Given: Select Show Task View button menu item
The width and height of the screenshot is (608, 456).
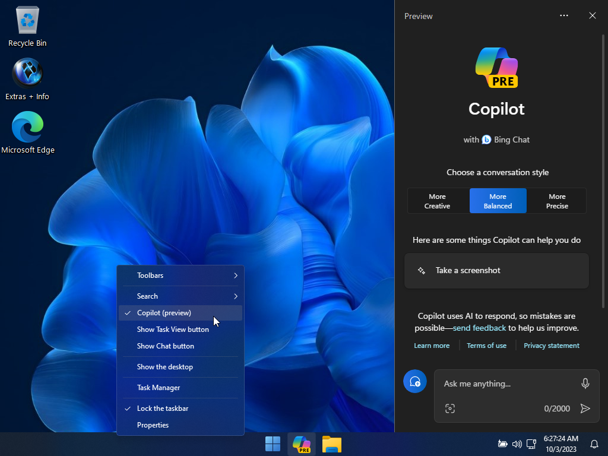Looking at the screenshot, I should 173,330.
